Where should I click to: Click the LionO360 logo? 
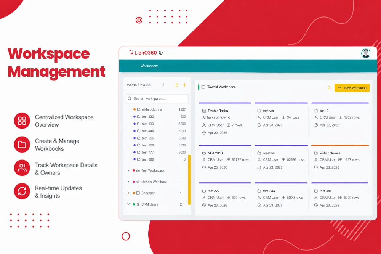pos(142,53)
